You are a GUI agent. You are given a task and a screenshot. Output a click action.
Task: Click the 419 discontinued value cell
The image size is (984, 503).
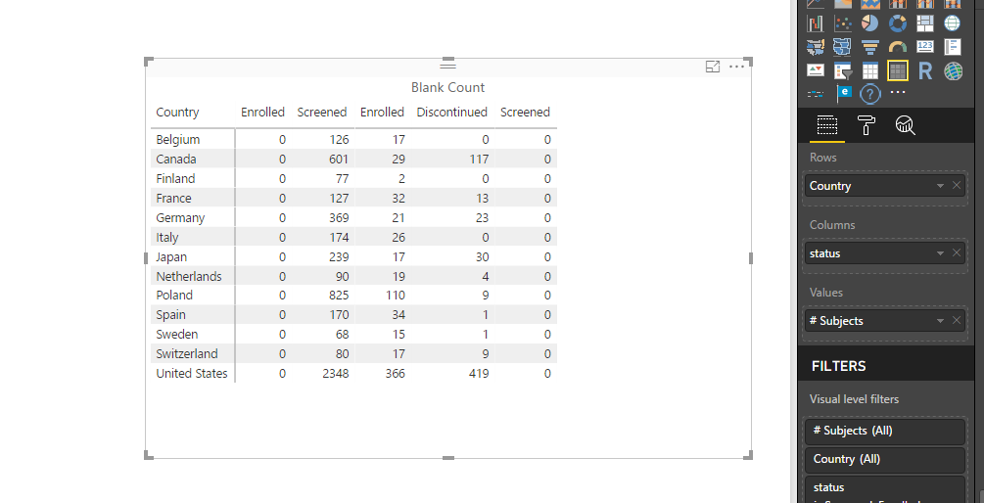pos(479,374)
